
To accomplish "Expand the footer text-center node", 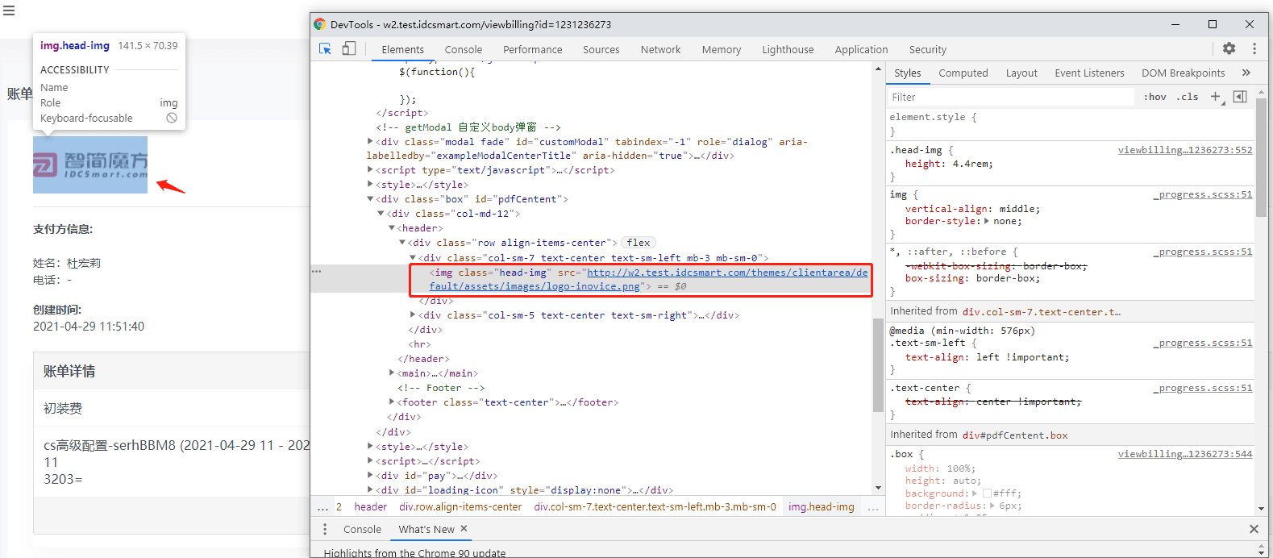I will (x=392, y=402).
